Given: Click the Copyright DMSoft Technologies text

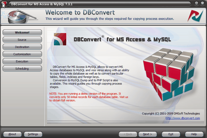Looking at the screenshot, I should pos(171,113).
